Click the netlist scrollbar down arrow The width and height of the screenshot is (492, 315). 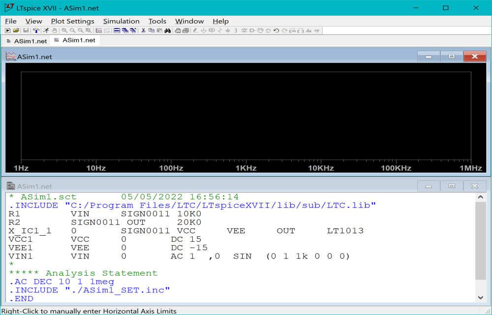tap(480, 297)
